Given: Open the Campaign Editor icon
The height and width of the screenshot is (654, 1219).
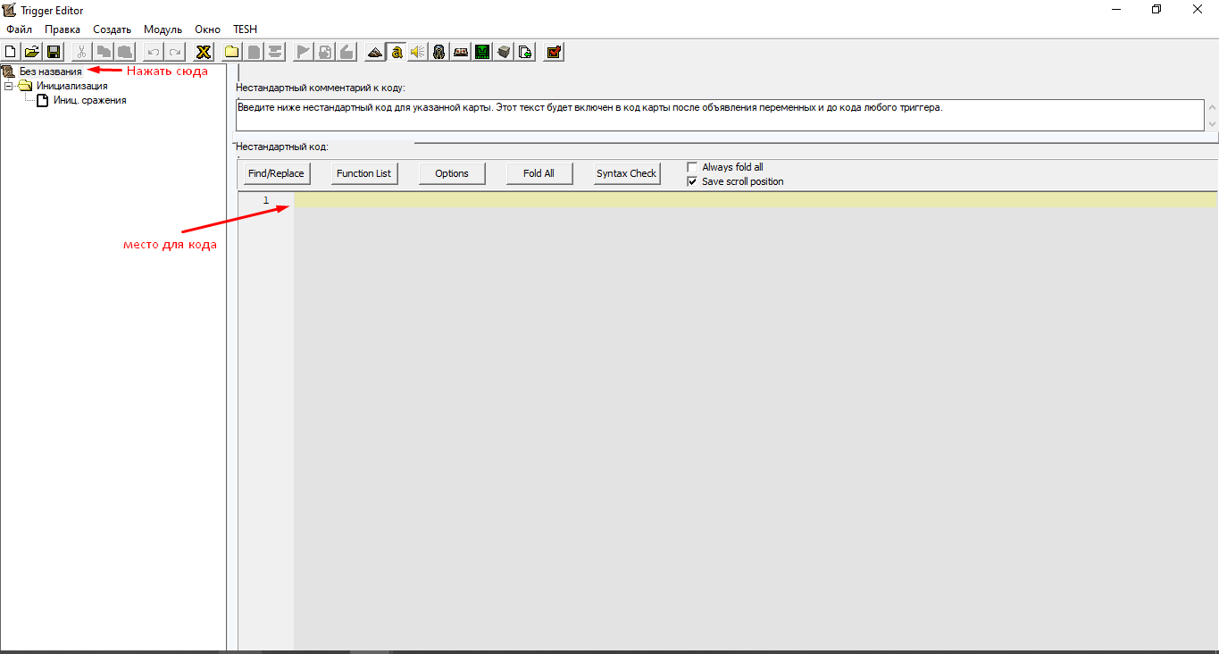Looking at the screenshot, I should 461,52.
